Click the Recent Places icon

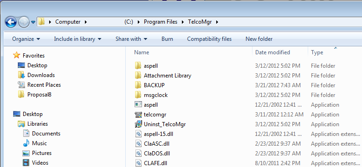click(x=21, y=84)
